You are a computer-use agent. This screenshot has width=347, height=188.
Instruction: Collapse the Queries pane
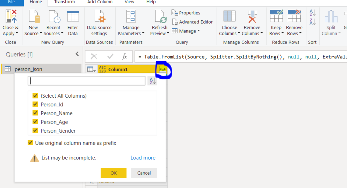(x=77, y=54)
